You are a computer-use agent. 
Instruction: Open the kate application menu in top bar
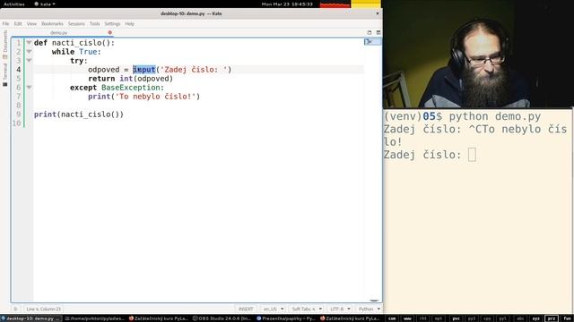tap(45, 4)
